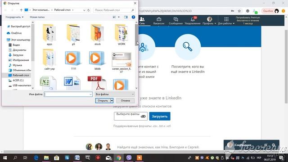This screenshot has width=288, height=162.
Task: Expand the Для работы menu in LinkedIn
Action: 226,21
